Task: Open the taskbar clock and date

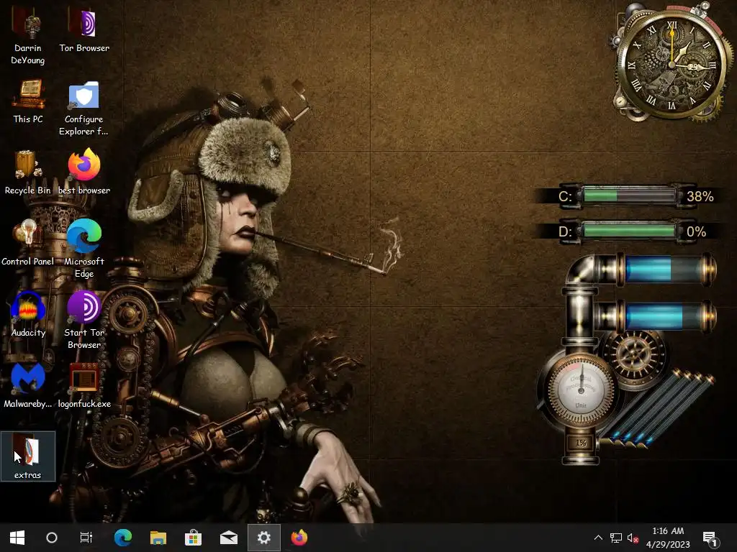Action: point(668,538)
